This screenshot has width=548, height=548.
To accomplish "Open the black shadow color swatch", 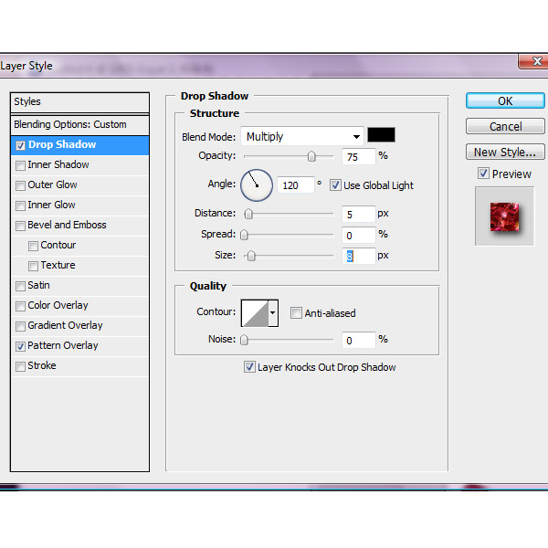I will 381,135.
